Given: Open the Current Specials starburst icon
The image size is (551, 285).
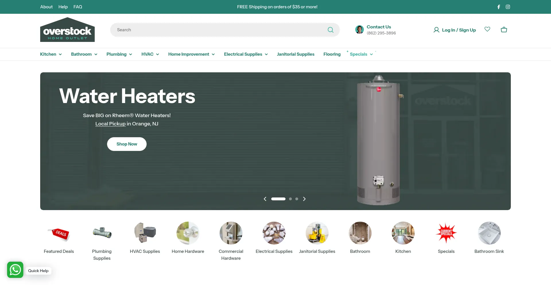Looking at the screenshot, I should pyautogui.click(x=446, y=233).
